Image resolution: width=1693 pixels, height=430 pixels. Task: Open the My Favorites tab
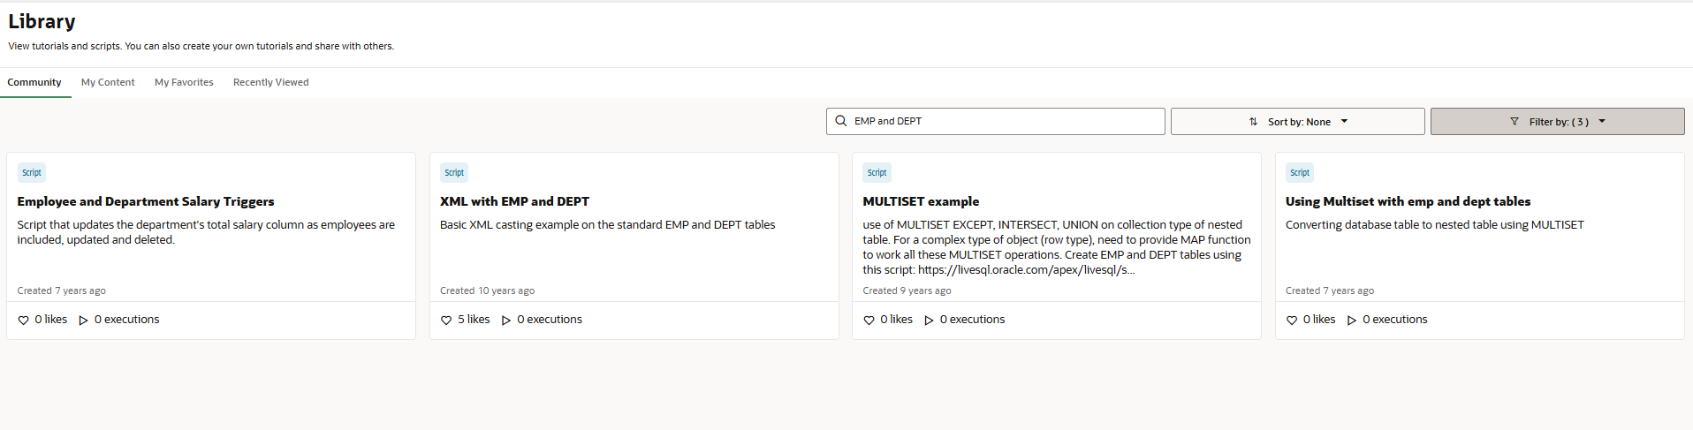184,82
